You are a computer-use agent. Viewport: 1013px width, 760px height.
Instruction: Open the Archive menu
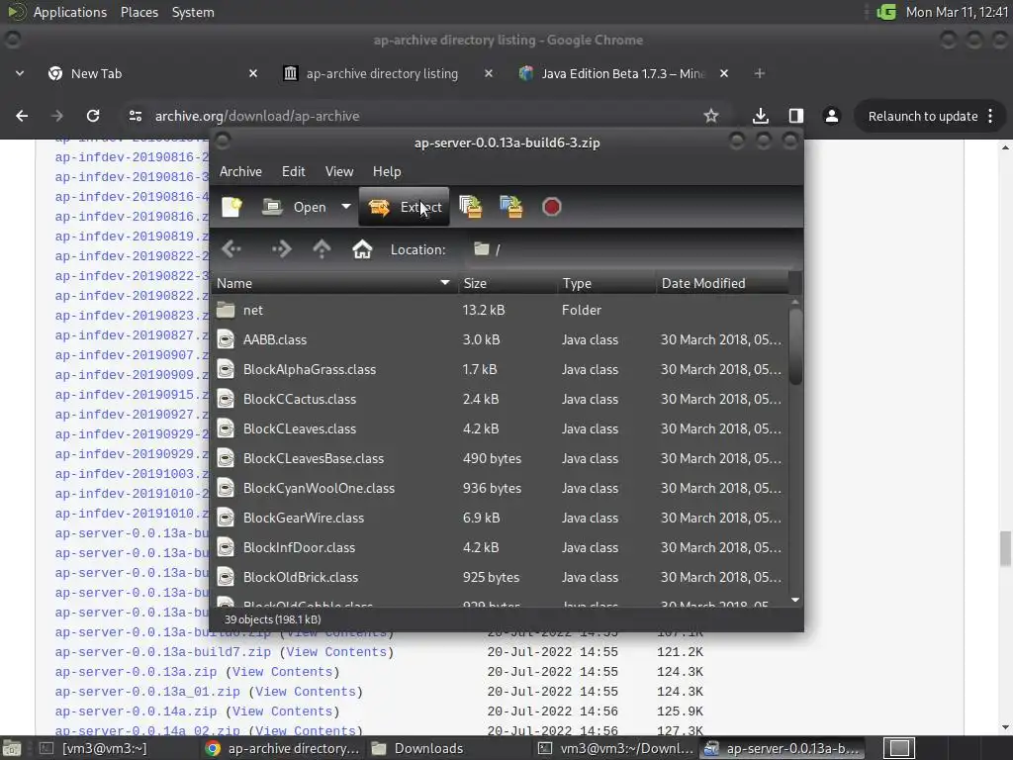click(240, 171)
